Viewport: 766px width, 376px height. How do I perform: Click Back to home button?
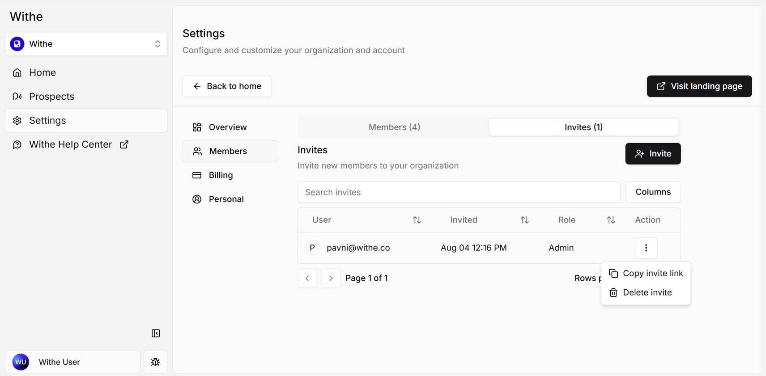(227, 86)
